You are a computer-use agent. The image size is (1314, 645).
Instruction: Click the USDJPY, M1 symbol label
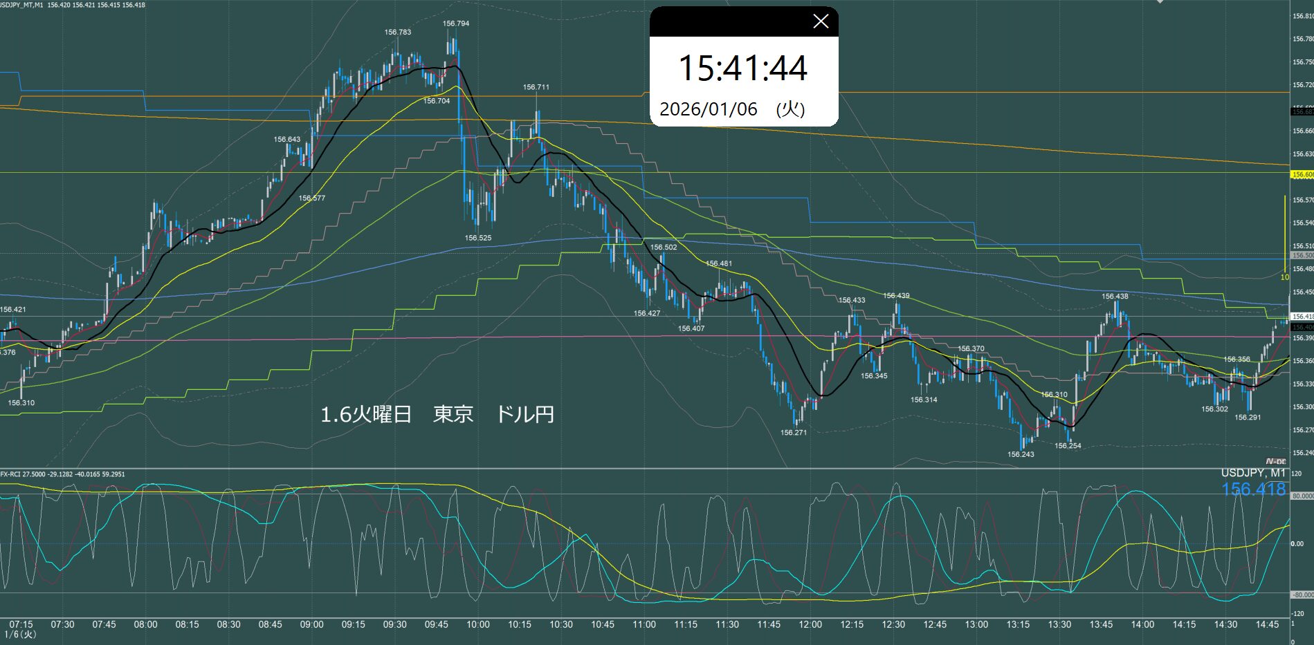coord(1253,474)
